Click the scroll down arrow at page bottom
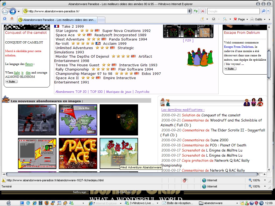The width and height of the screenshot is (275, 206). [269, 170]
